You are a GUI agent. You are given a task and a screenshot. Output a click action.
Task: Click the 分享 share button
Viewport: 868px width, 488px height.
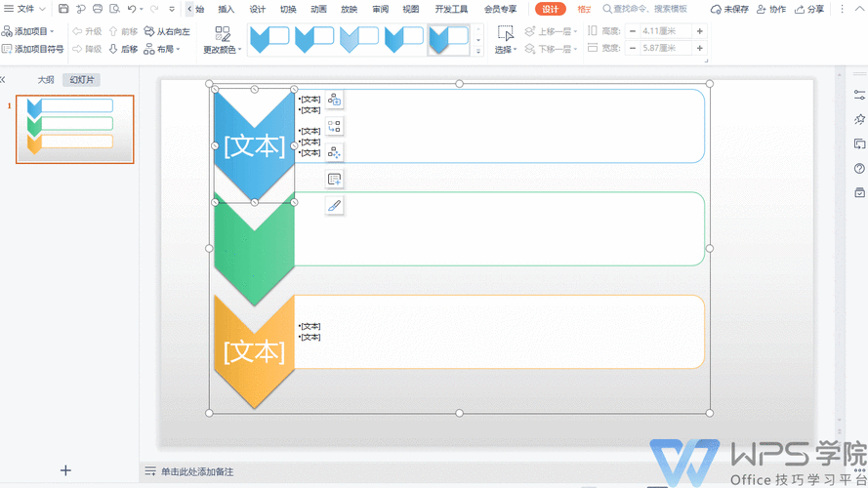click(809, 10)
